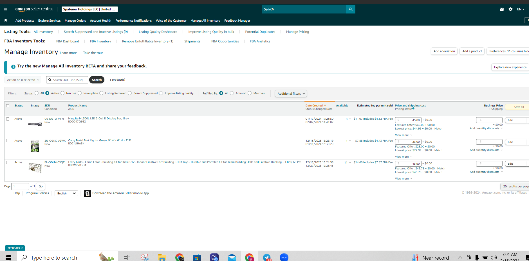Click the Go page button
Image resolution: width=529 pixels, height=261 pixels.
point(41,186)
